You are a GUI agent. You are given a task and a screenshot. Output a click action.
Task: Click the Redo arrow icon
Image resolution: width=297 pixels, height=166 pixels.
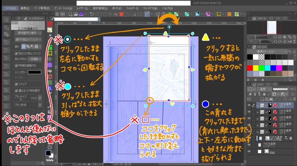tap(97, 14)
